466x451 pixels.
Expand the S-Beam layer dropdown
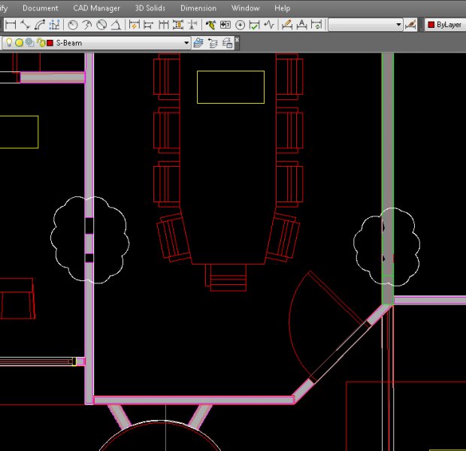pos(186,43)
